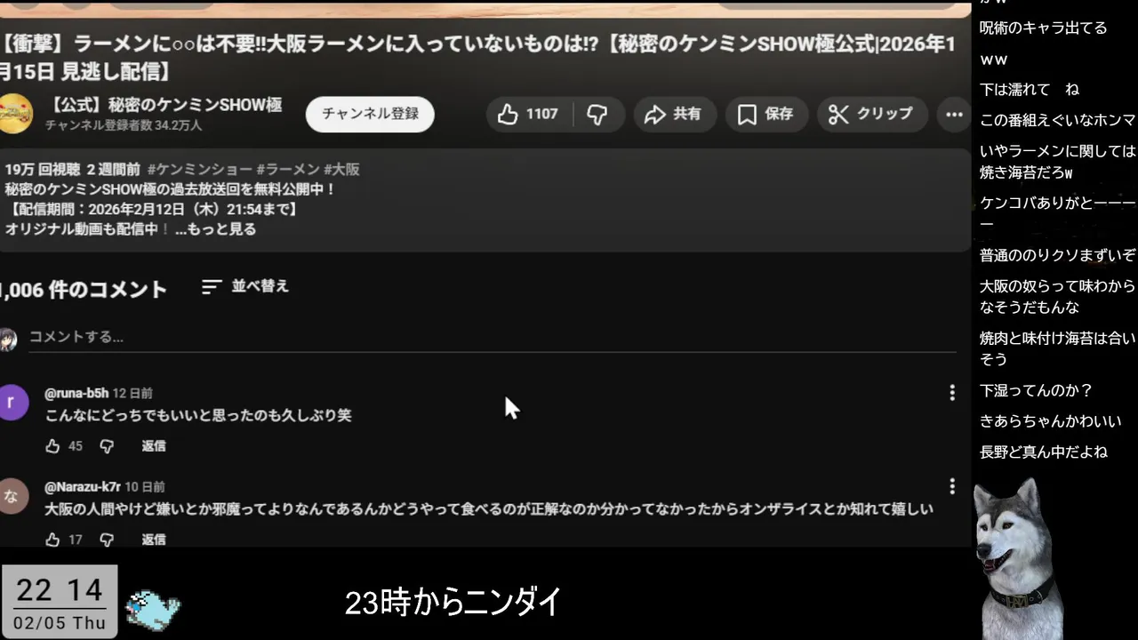Open the 並べ替え comment sort menu
This screenshot has height=640, width=1138.
click(245, 286)
